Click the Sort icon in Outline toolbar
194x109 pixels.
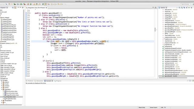(182, 8)
